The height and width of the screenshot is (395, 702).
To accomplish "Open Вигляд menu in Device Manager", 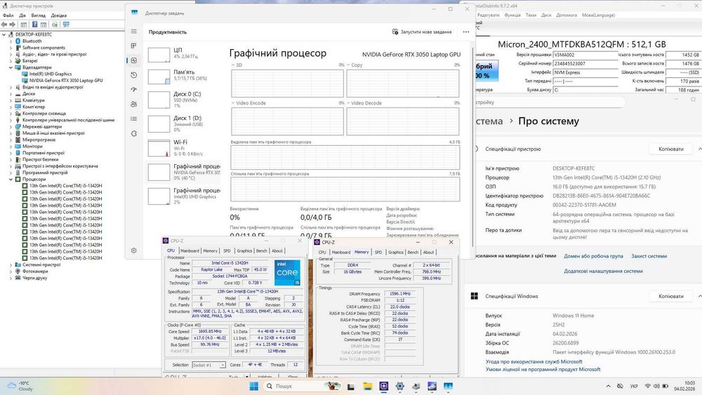I will (x=39, y=15).
